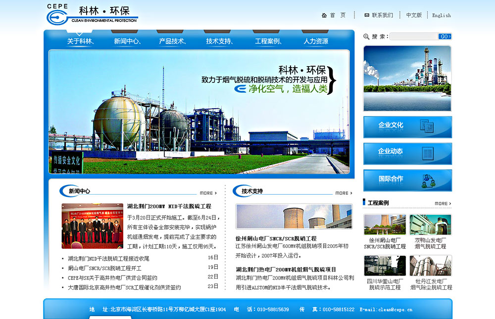Click the home icon beside 首页
Image resolution: width=495 pixels, height=319 pixels.
(324, 15)
